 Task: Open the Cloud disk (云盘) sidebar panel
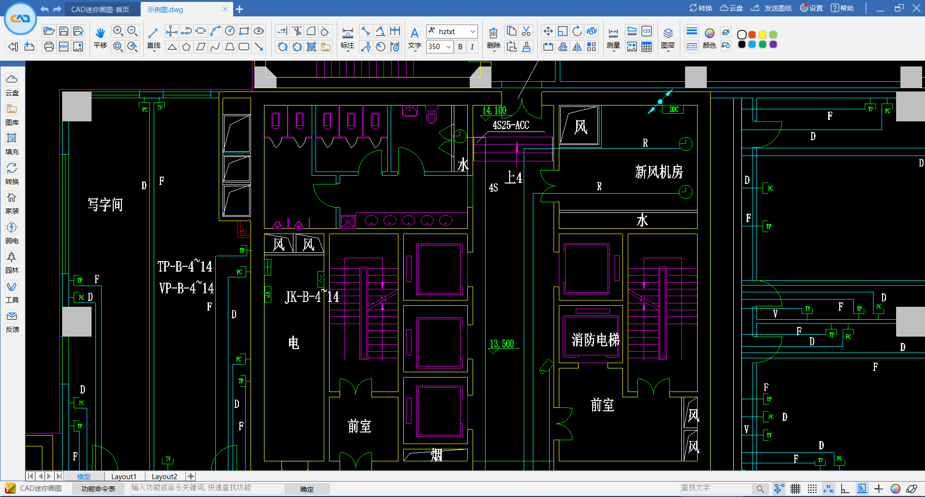click(12, 85)
